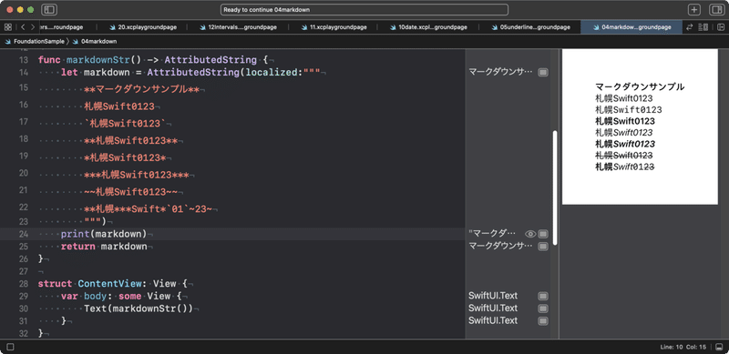The width and height of the screenshot is (729, 354).
Task: Click Swift icon on 11.xcplaygroundpage tab
Action: click(x=304, y=27)
